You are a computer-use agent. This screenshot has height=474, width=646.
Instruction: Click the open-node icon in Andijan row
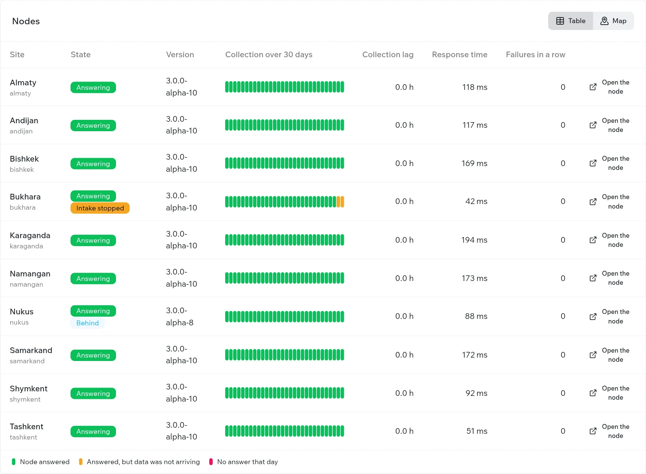(x=593, y=125)
